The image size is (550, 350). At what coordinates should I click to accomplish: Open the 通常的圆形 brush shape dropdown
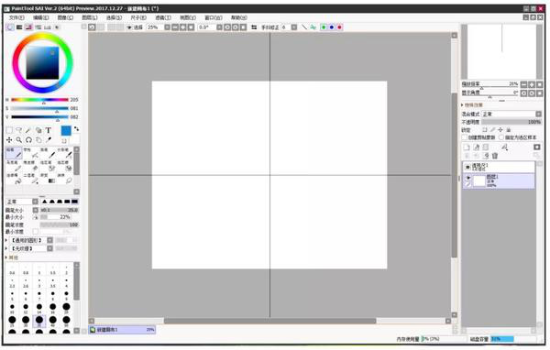(x=49, y=240)
